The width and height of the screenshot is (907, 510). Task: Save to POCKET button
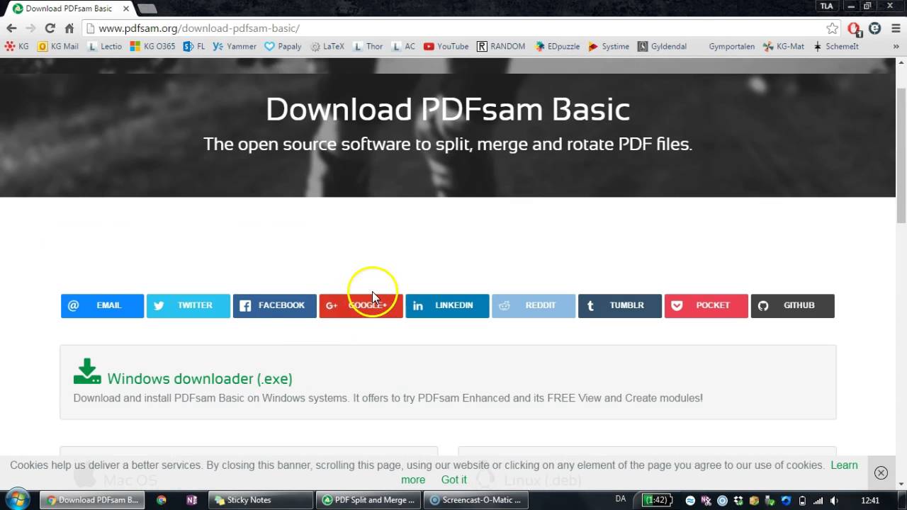pos(706,305)
